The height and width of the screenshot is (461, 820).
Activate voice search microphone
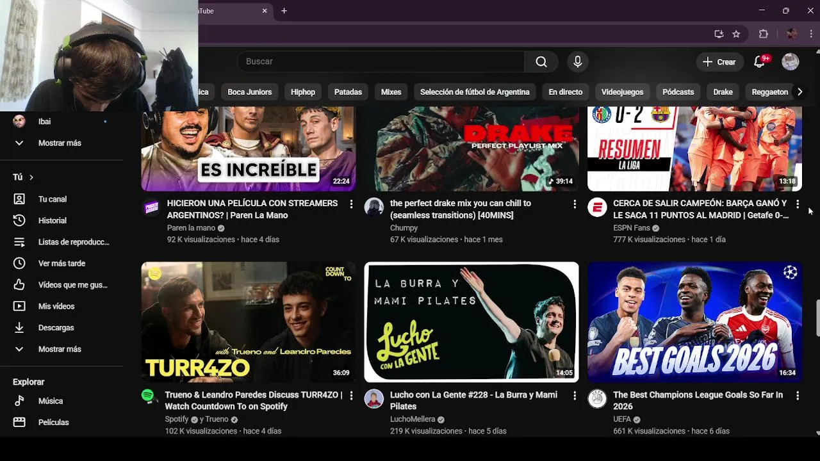pos(578,61)
